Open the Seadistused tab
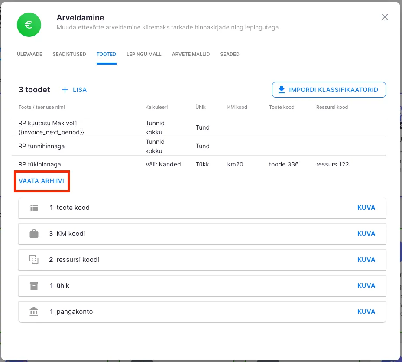Viewport: 402px width, 362px height. 69,54
